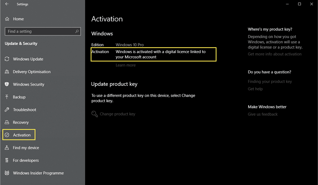
Task: Click the Troubleshoot wrench icon
Action: (7, 109)
